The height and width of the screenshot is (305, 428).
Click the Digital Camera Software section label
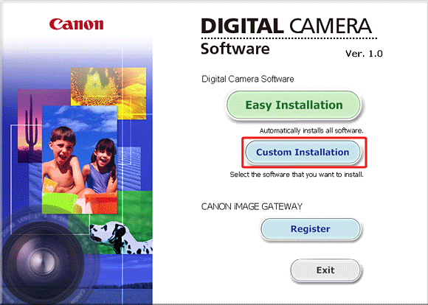tap(247, 79)
